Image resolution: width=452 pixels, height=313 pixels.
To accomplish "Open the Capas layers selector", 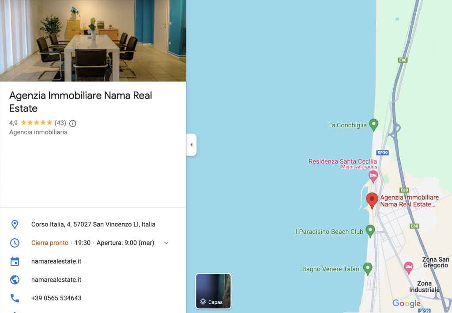I will 213,291.
